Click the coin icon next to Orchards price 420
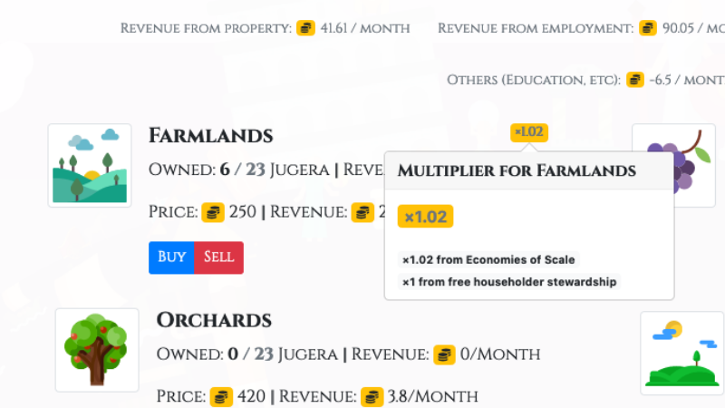The width and height of the screenshot is (725, 408). (x=222, y=396)
